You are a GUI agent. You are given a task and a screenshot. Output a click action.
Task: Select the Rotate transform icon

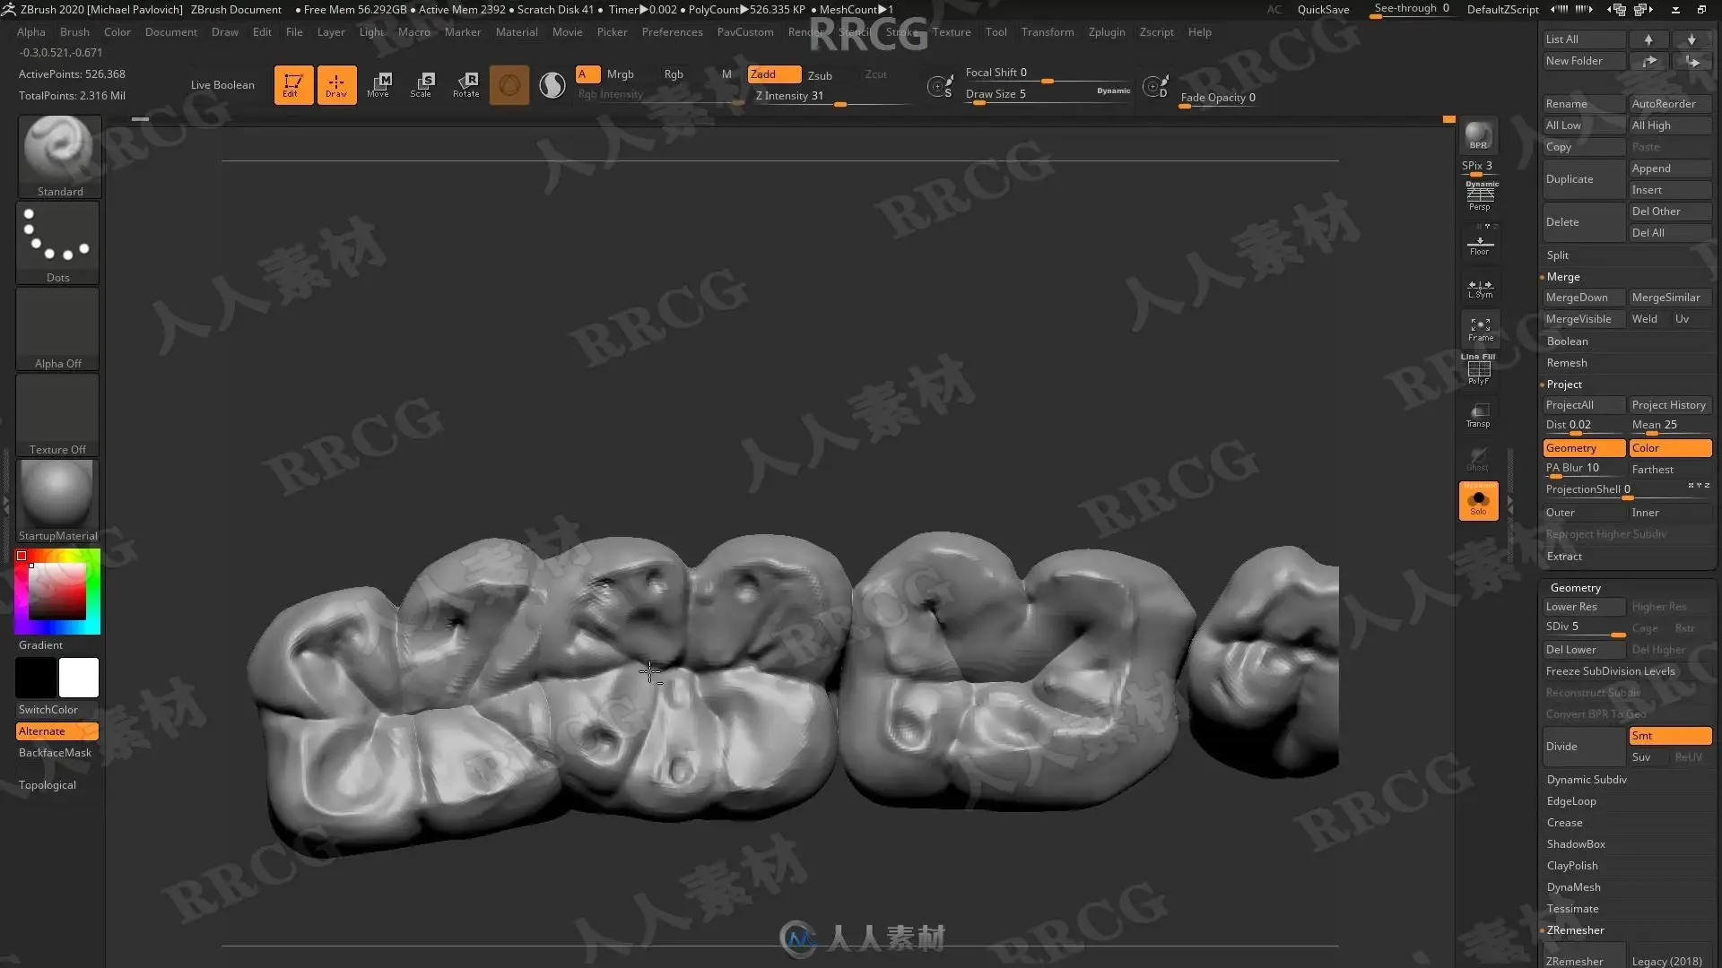[465, 85]
